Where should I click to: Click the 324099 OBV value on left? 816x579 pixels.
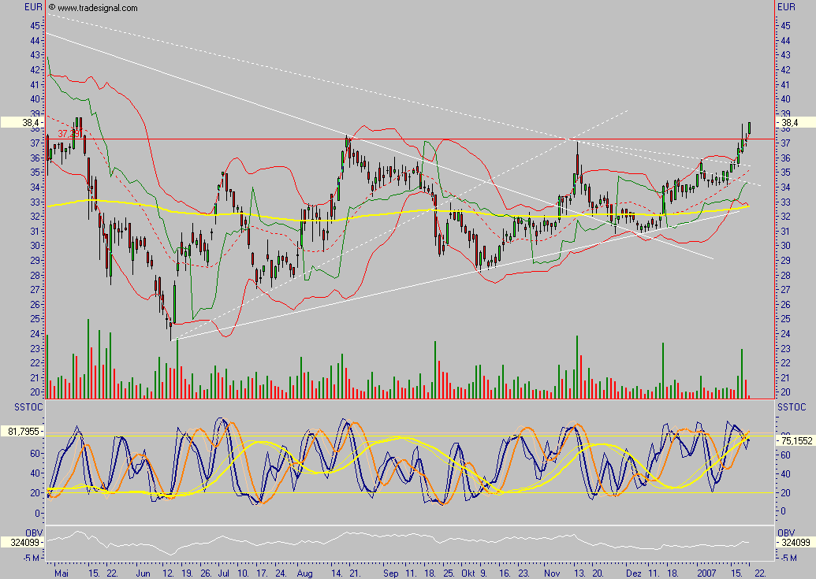(x=21, y=542)
